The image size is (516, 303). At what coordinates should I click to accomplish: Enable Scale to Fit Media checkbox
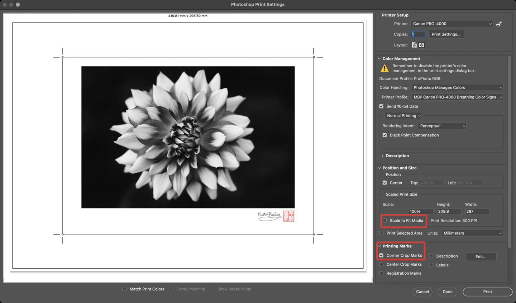(x=385, y=221)
